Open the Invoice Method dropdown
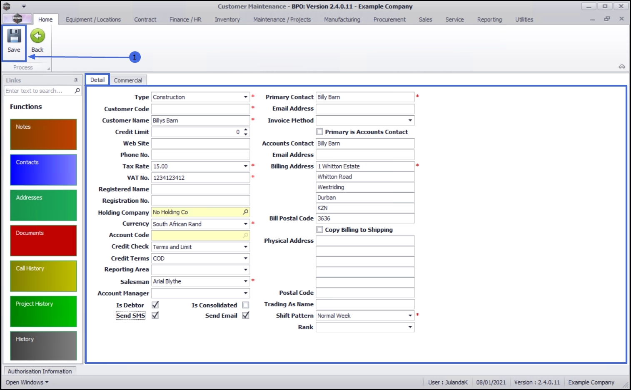Viewport: 631px width, 390px height. [x=410, y=120]
